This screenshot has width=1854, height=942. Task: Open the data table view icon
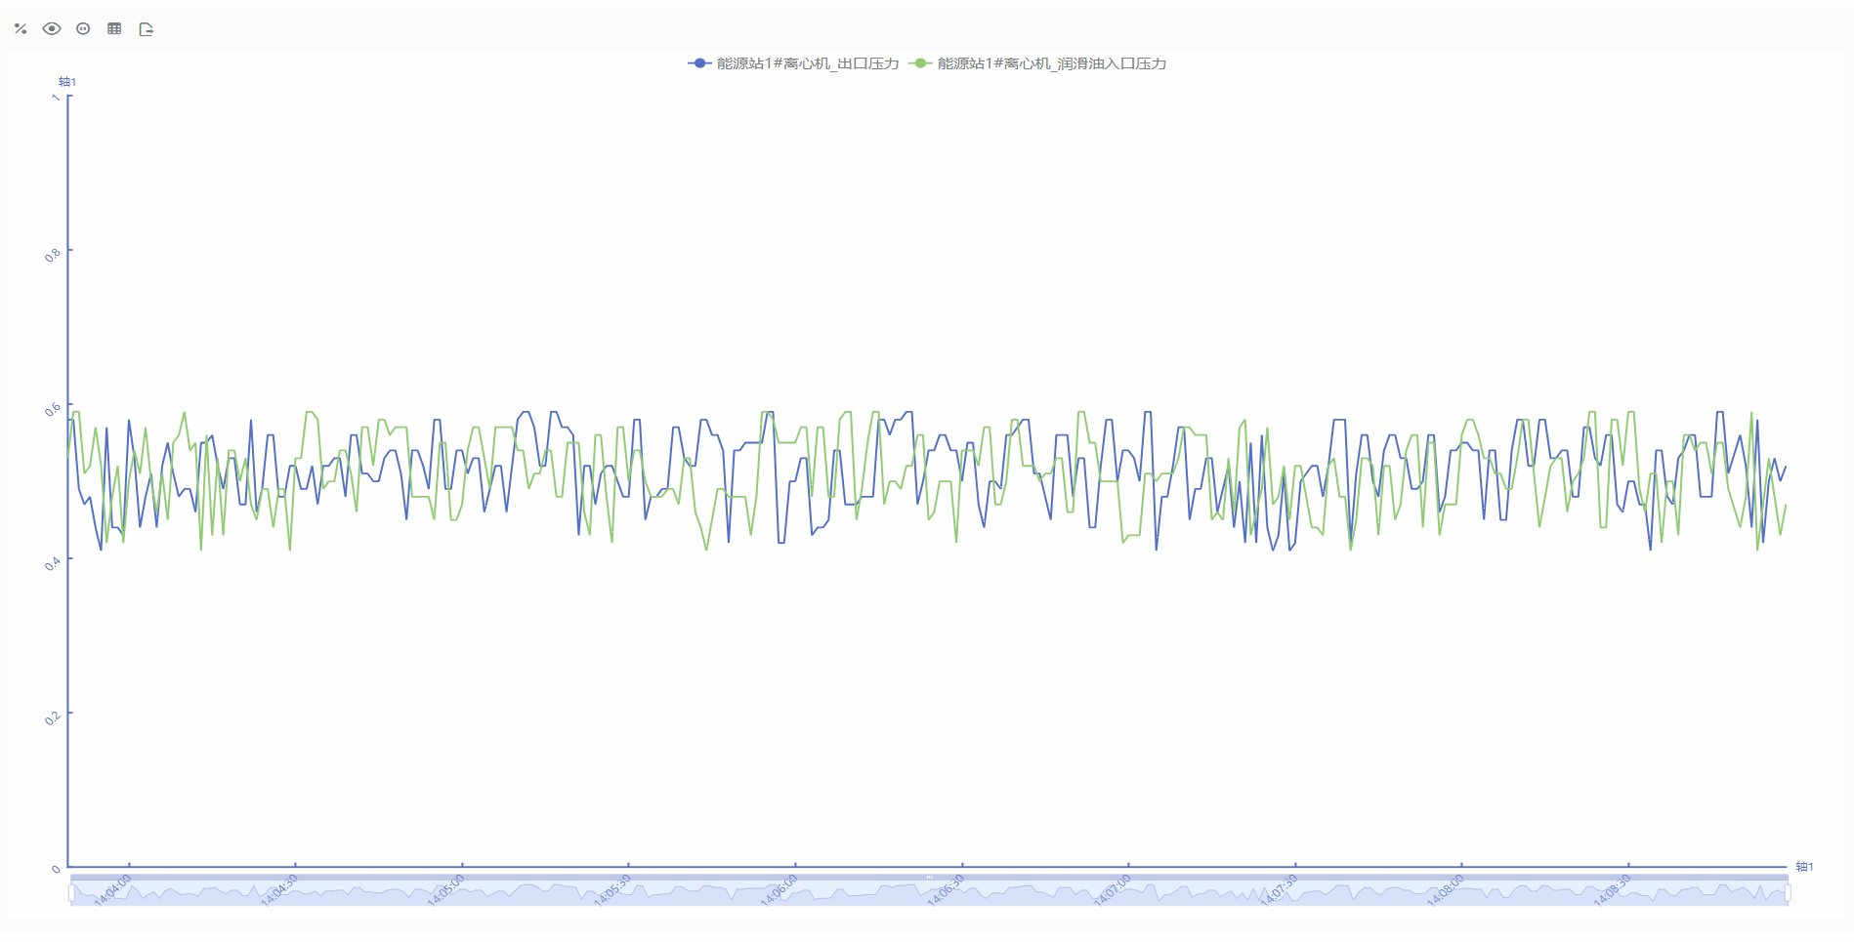tap(114, 29)
